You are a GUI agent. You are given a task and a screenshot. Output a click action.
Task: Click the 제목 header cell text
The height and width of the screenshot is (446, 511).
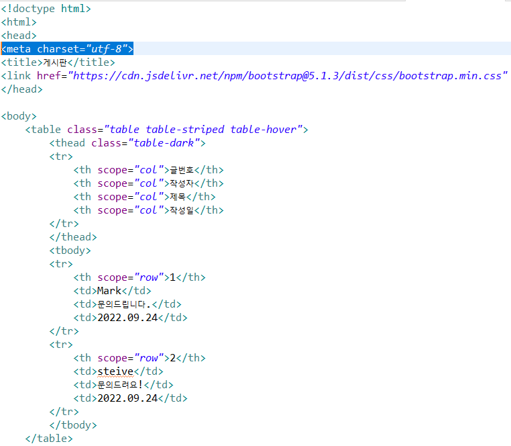tap(178, 197)
